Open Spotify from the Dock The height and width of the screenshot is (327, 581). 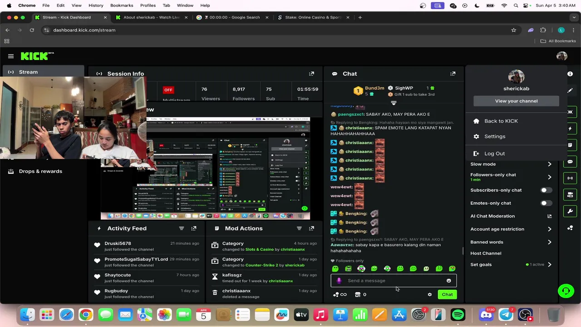point(458,315)
